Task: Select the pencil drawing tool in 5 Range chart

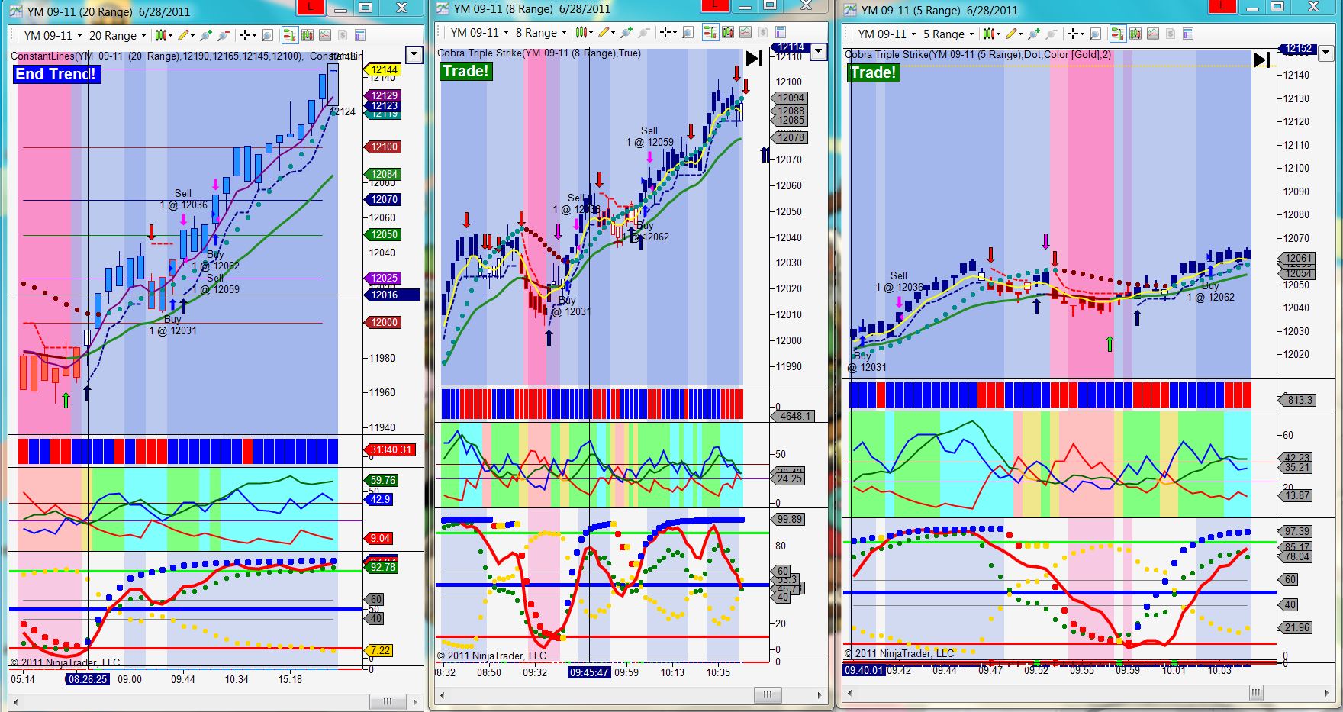Action: [x=1011, y=34]
